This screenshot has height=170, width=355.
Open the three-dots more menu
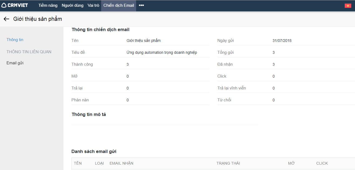tap(141, 5)
